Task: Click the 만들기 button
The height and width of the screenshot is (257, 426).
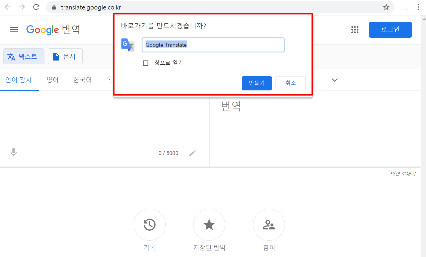Action: (x=257, y=83)
